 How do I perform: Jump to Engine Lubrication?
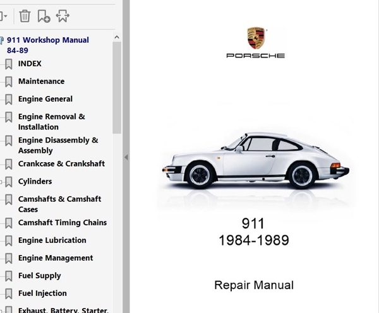(52, 240)
